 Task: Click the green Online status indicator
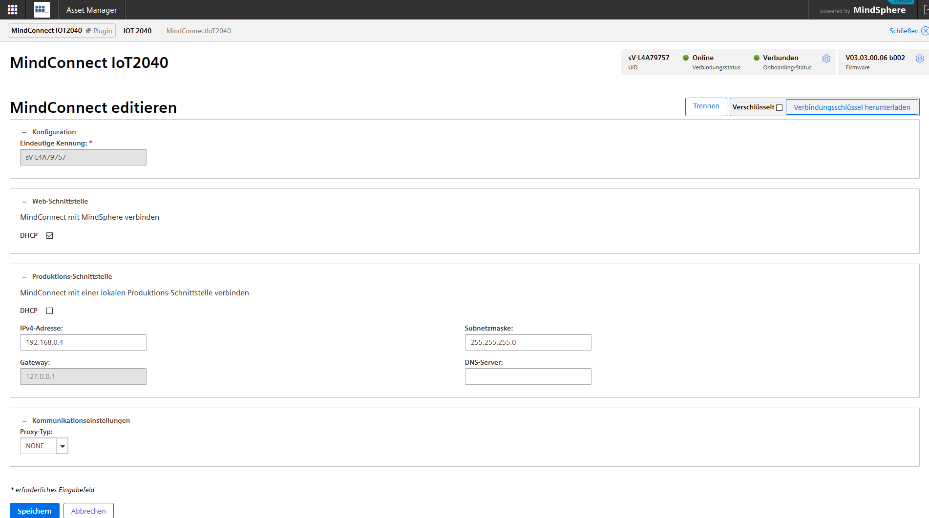[686, 58]
